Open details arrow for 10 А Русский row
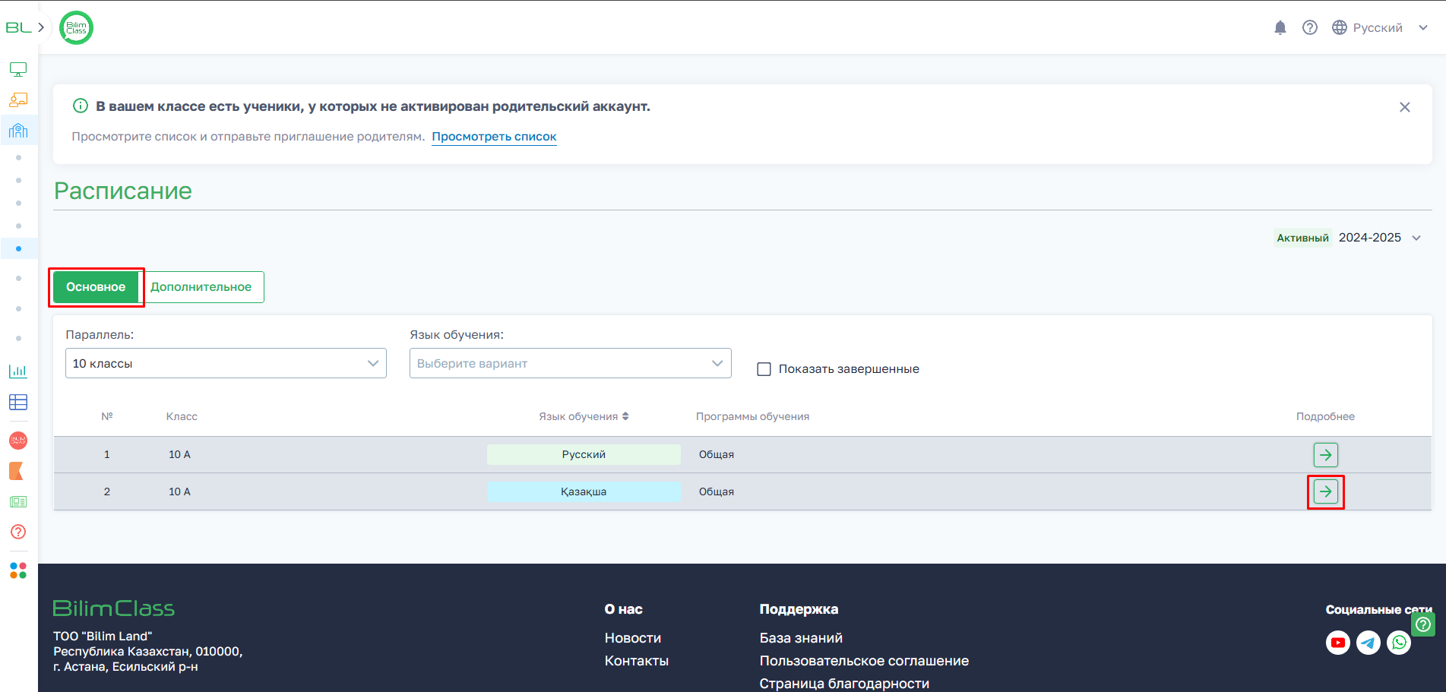This screenshot has height=692, width=1446. pos(1325,455)
